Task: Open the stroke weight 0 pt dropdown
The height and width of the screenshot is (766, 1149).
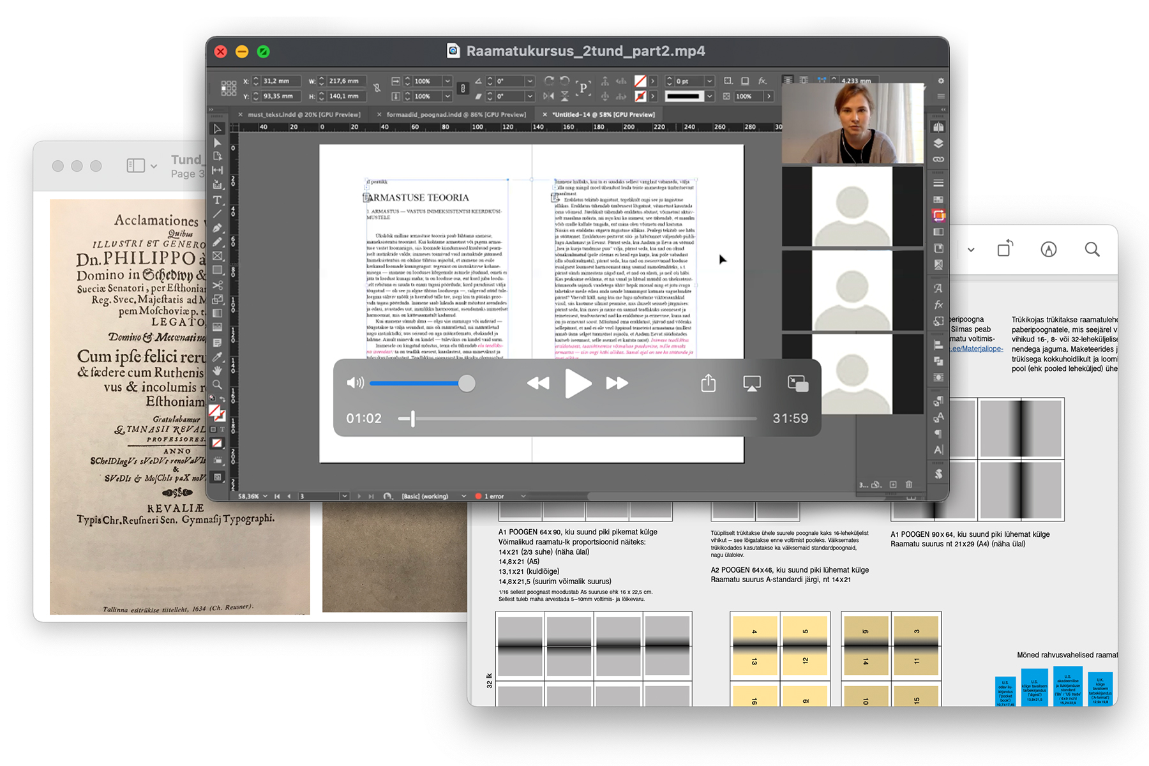Action: 709,81
